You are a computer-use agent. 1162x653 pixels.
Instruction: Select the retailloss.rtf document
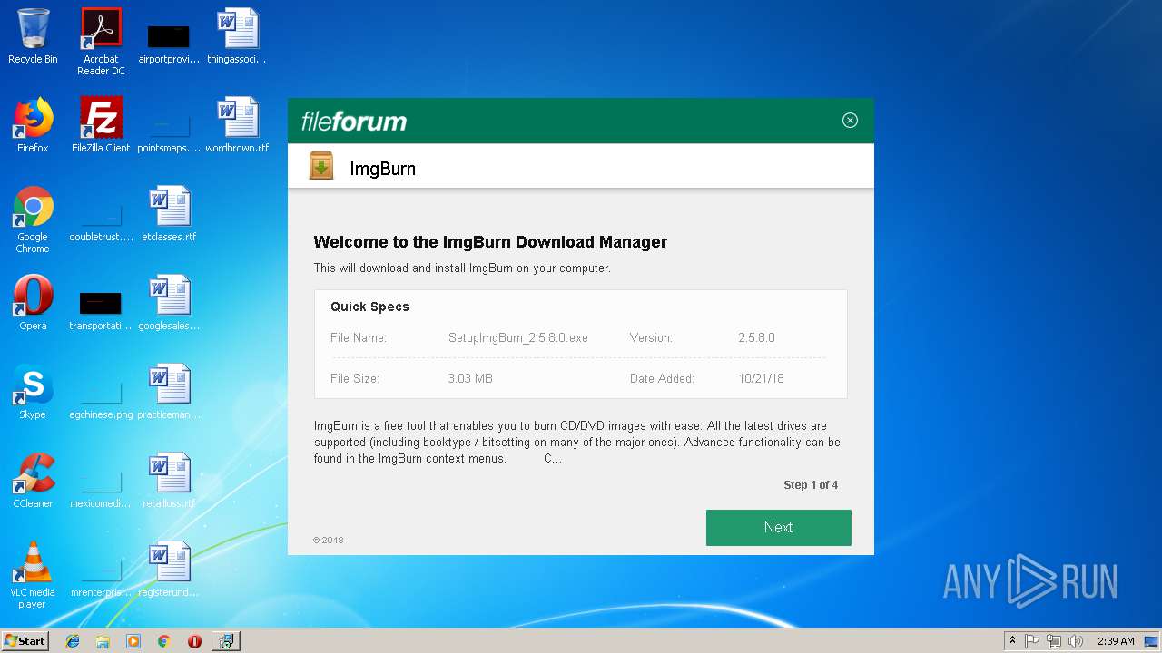(169, 481)
